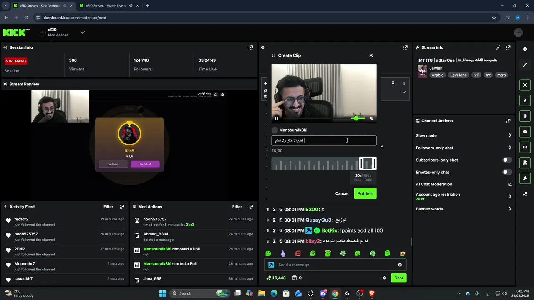This screenshot has height=300, width=534.
Task: Filter the Mod Actions list
Action: [237, 207]
